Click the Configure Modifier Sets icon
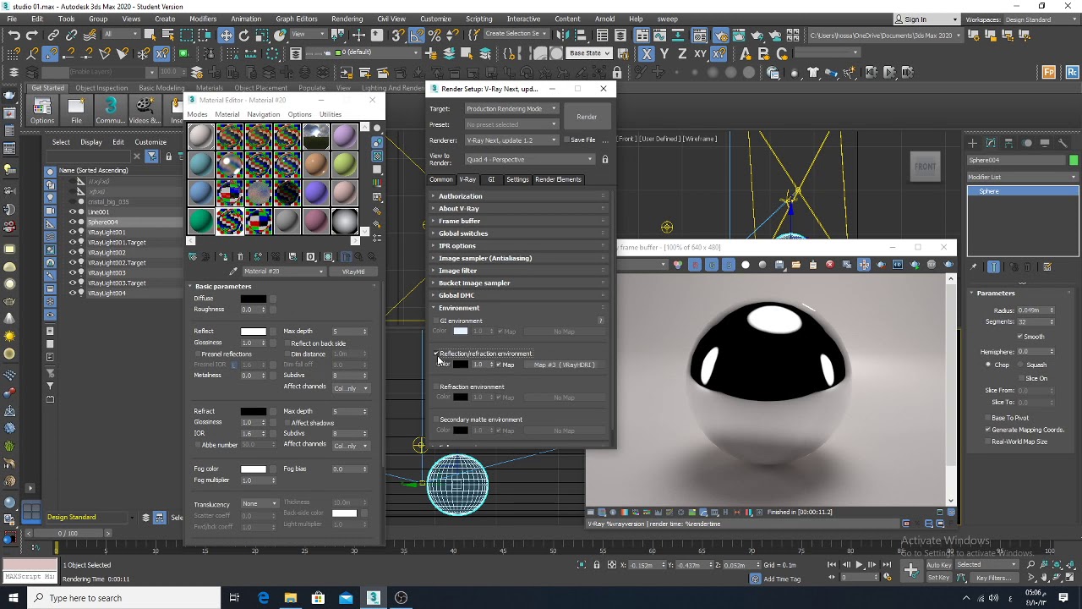 (x=1047, y=267)
